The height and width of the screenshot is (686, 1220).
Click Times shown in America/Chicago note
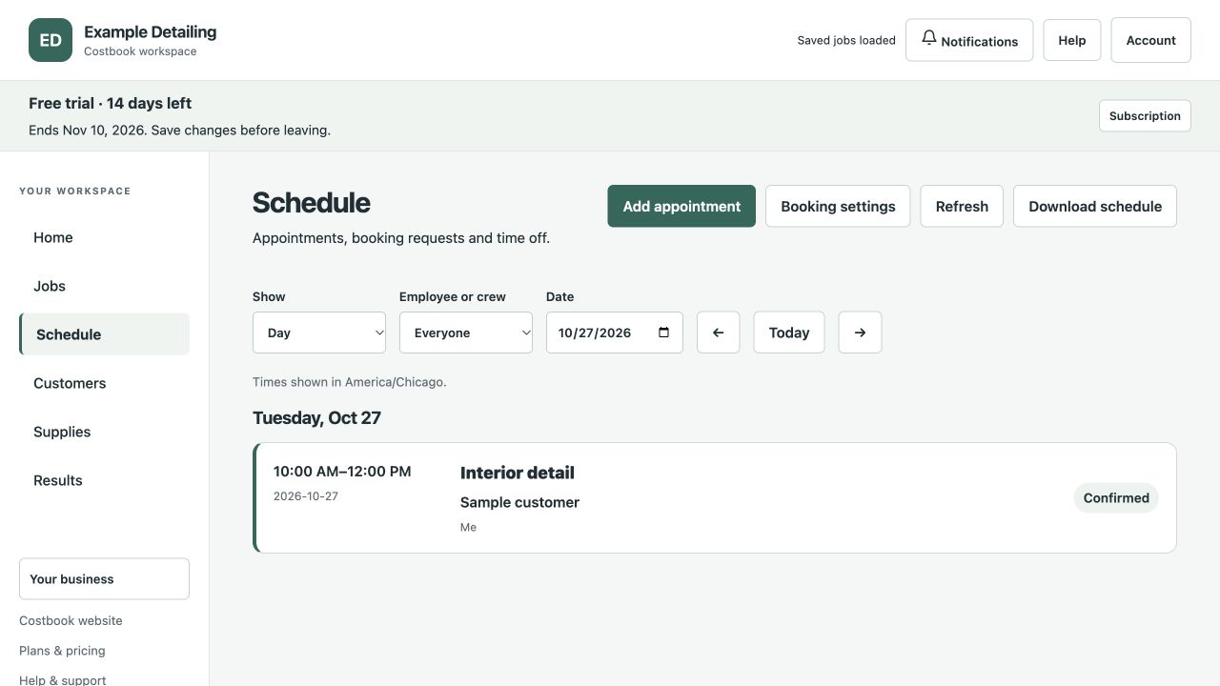coord(349,382)
